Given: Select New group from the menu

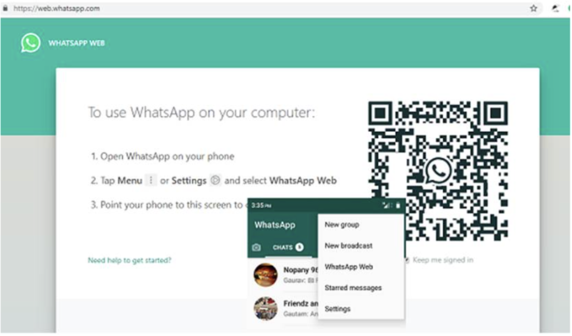Looking at the screenshot, I should pyautogui.click(x=342, y=225).
